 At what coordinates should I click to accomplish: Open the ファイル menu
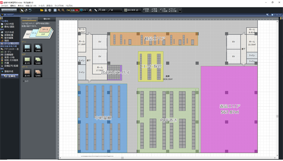click(x=4, y=6)
